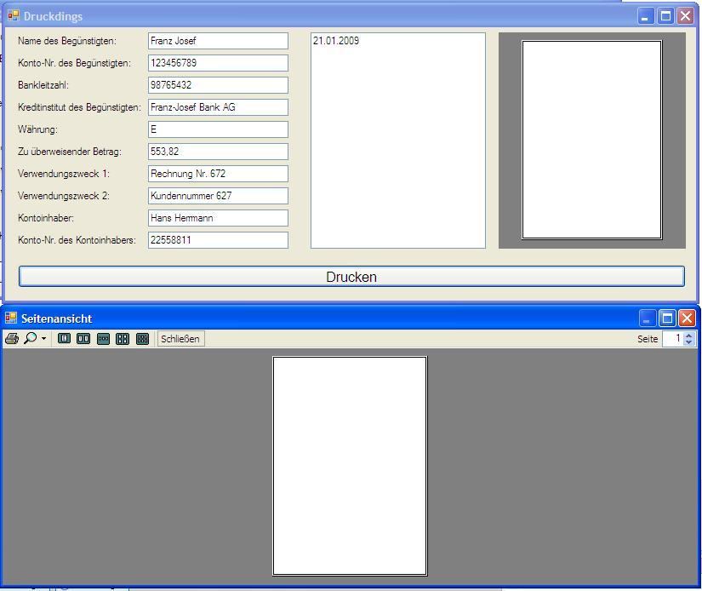Click the Konto-Nr. des Begünstigten field

click(x=218, y=63)
